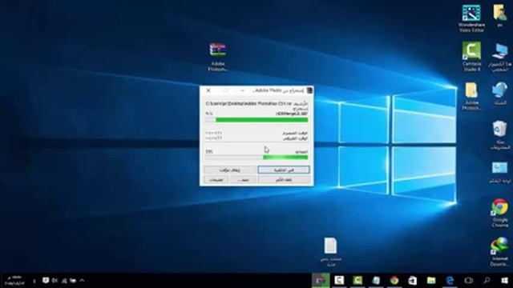Viewport: 513px width, 288px height.
Task: Select the Adobe Photoshop folder on desktop
Action: pyautogui.click(x=471, y=96)
